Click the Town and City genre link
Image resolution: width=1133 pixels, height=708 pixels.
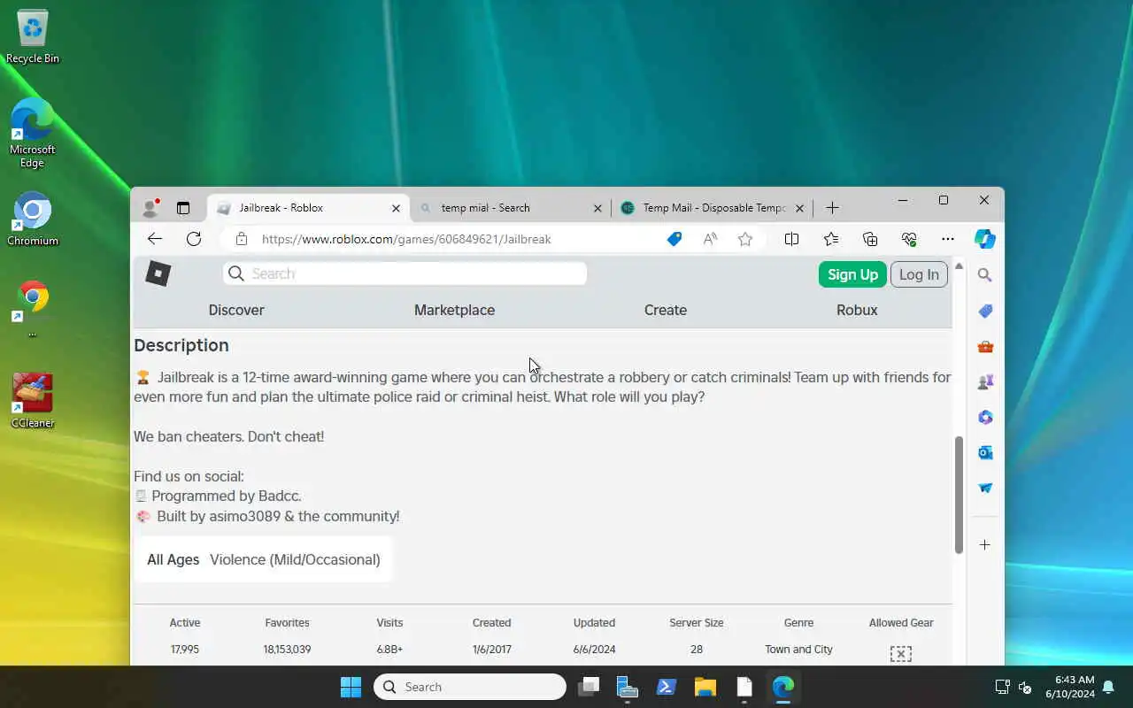tap(798, 650)
